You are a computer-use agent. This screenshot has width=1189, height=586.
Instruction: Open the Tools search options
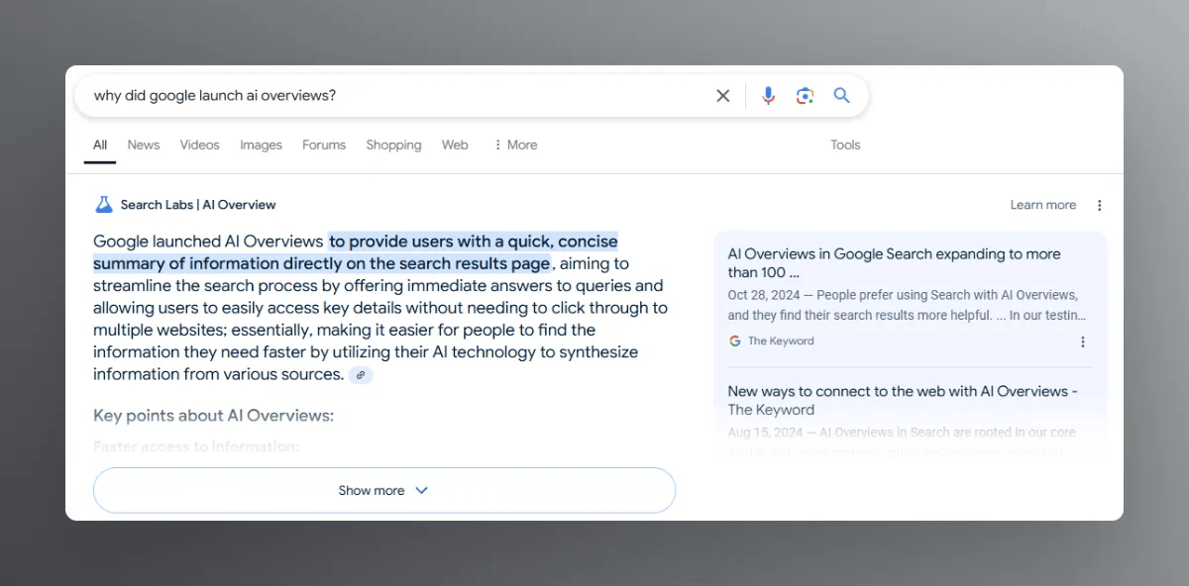pos(845,145)
